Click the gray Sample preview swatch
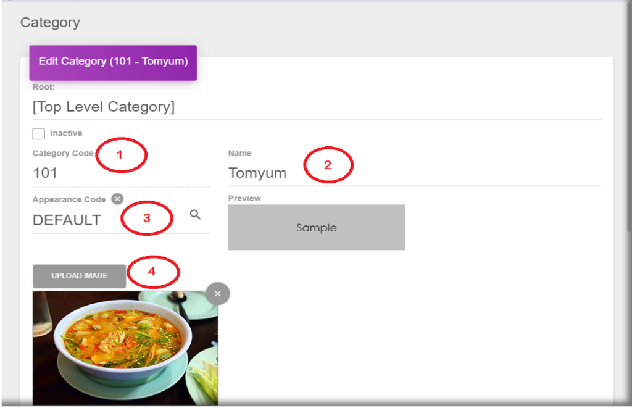Image resolution: width=632 pixels, height=408 pixels. pos(317,227)
